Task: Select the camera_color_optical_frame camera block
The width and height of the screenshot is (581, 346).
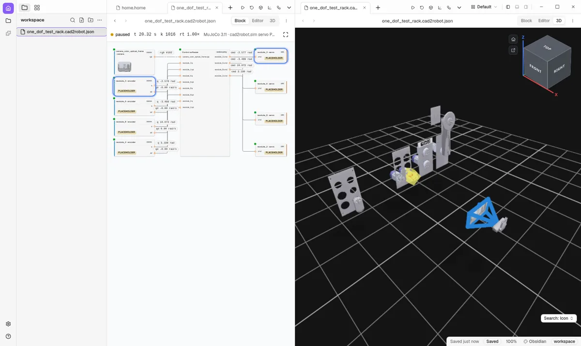Action: coord(134,62)
